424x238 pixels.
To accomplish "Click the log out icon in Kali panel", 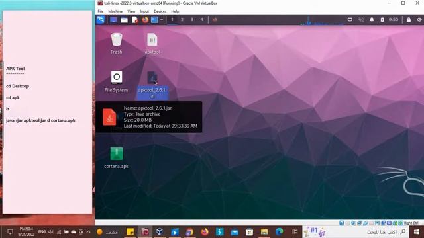I will [x=419, y=20].
